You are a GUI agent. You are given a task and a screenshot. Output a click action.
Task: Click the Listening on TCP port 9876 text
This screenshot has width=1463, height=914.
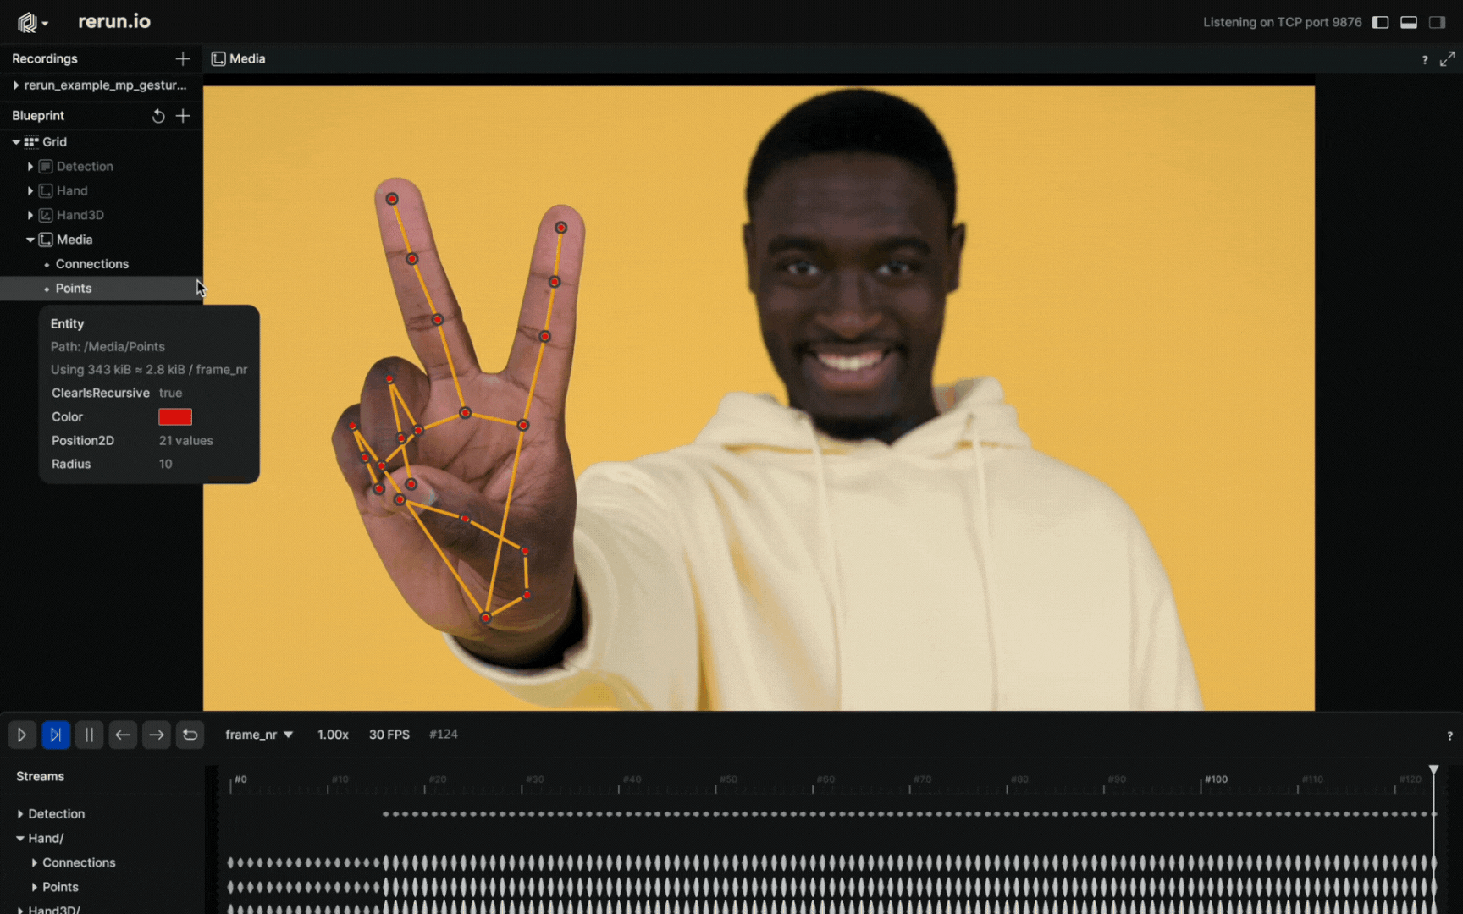point(1283,22)
